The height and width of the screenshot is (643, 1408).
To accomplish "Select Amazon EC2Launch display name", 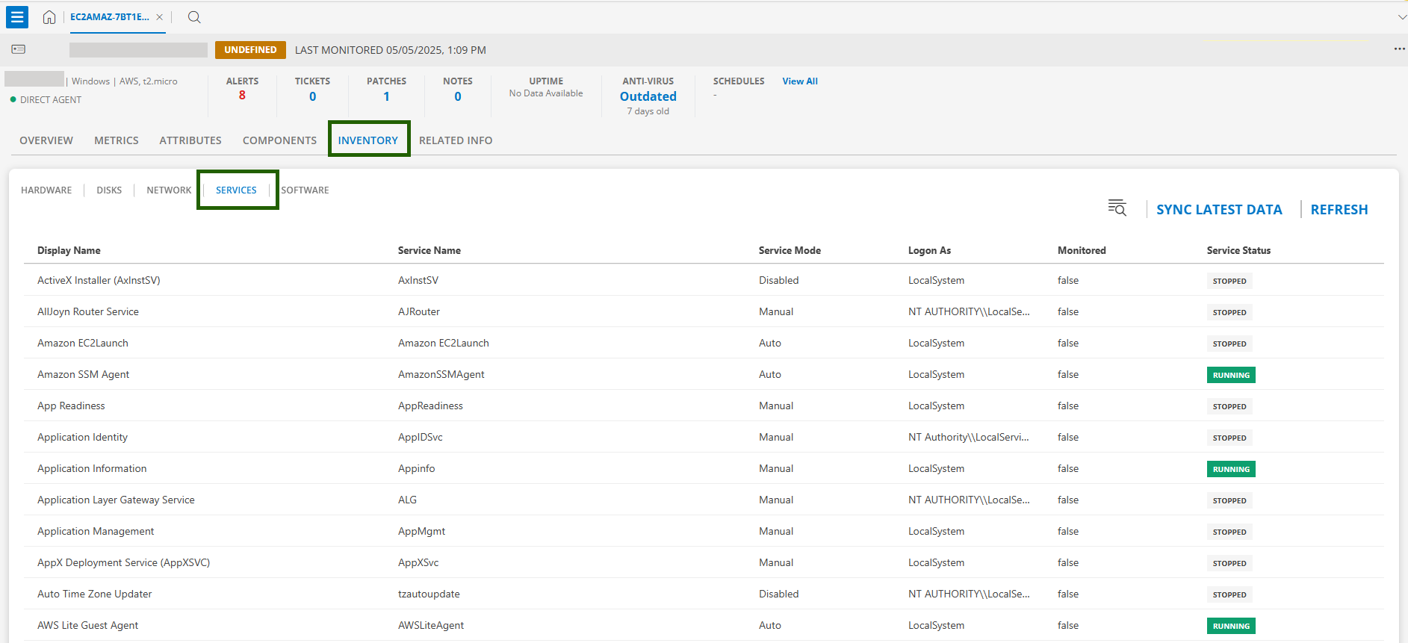I will 83,343.
